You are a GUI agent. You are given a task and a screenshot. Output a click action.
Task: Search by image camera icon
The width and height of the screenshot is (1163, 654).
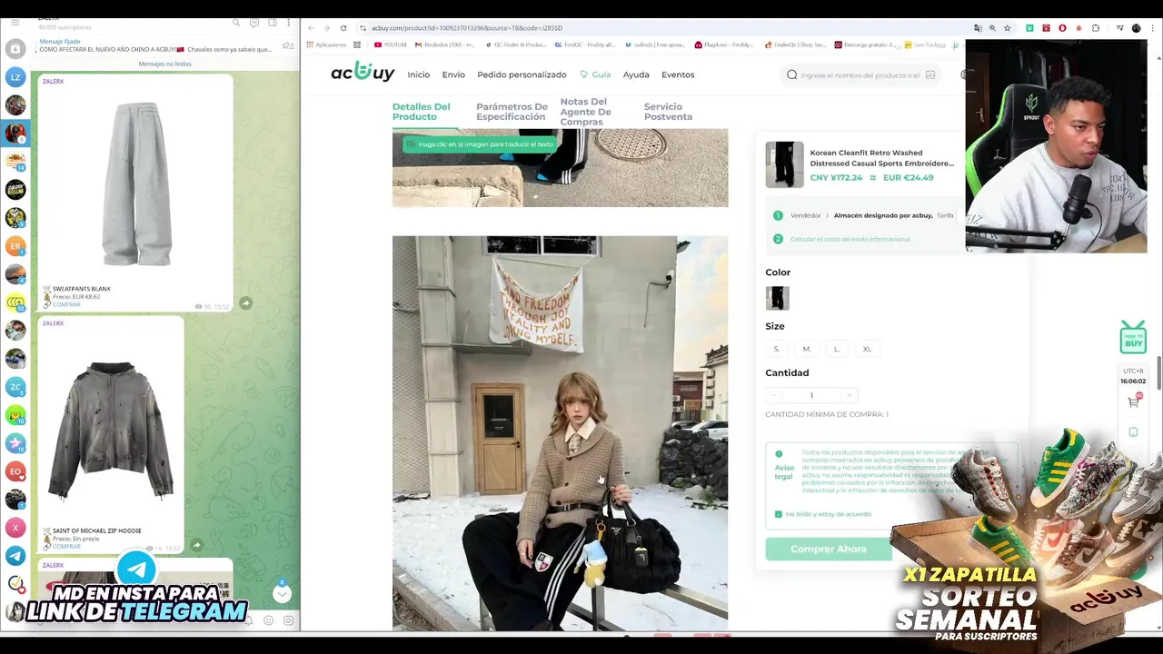[929, 74]
